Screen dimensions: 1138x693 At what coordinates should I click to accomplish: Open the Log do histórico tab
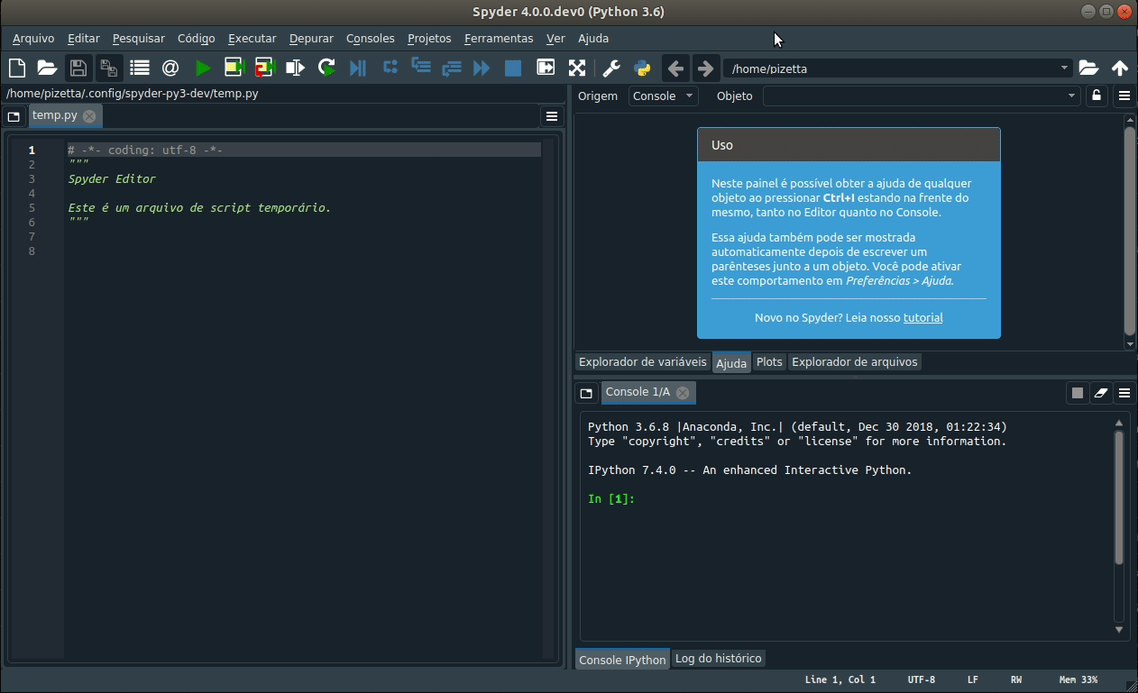coord(718,659)
